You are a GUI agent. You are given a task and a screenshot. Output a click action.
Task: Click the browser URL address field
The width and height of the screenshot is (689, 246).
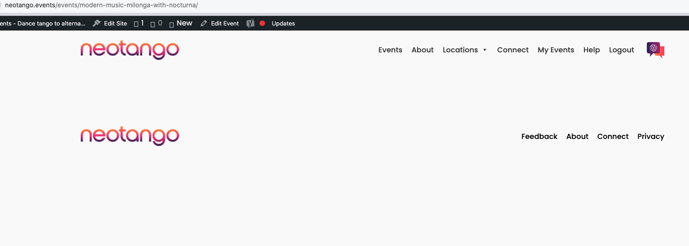coord(320,5)
